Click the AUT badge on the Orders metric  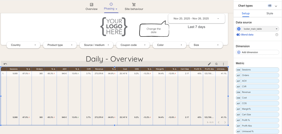[238, 75]
